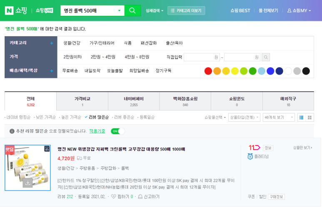This screenshot has width=322, height=211.
Task: Expand 카테고리 filter with plus sign
Action: coord(52,43)
